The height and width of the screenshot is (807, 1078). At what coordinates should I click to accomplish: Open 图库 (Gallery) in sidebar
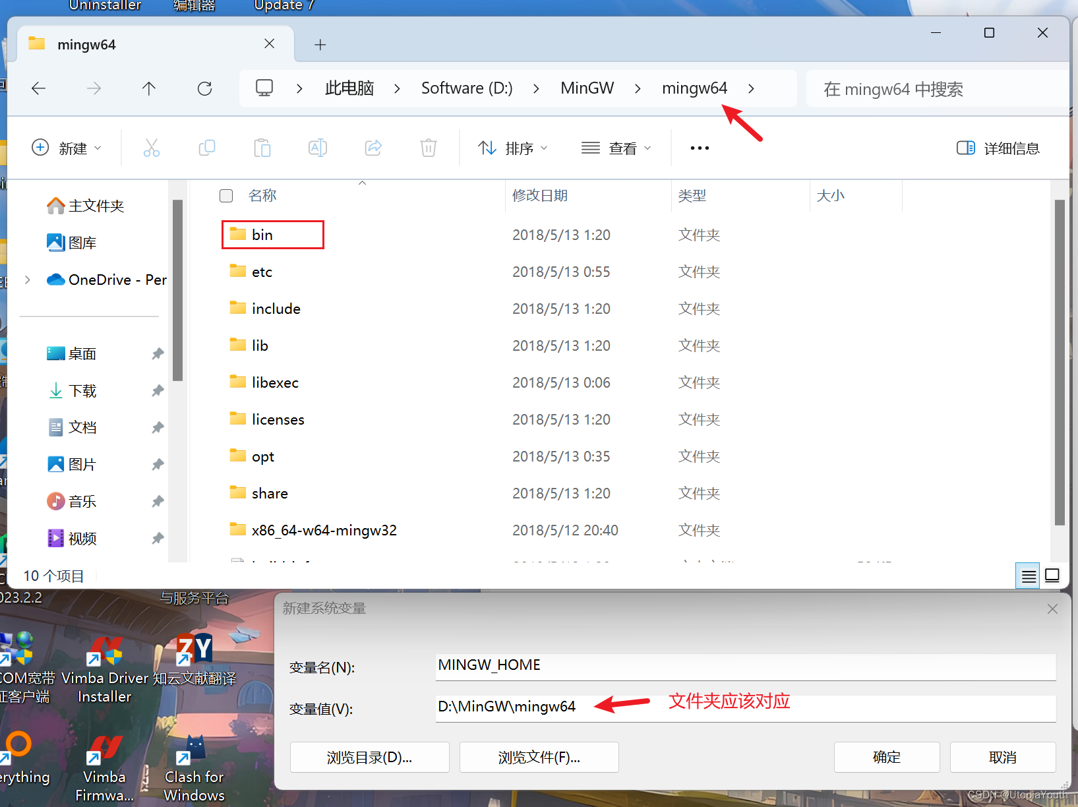[73, 243]
